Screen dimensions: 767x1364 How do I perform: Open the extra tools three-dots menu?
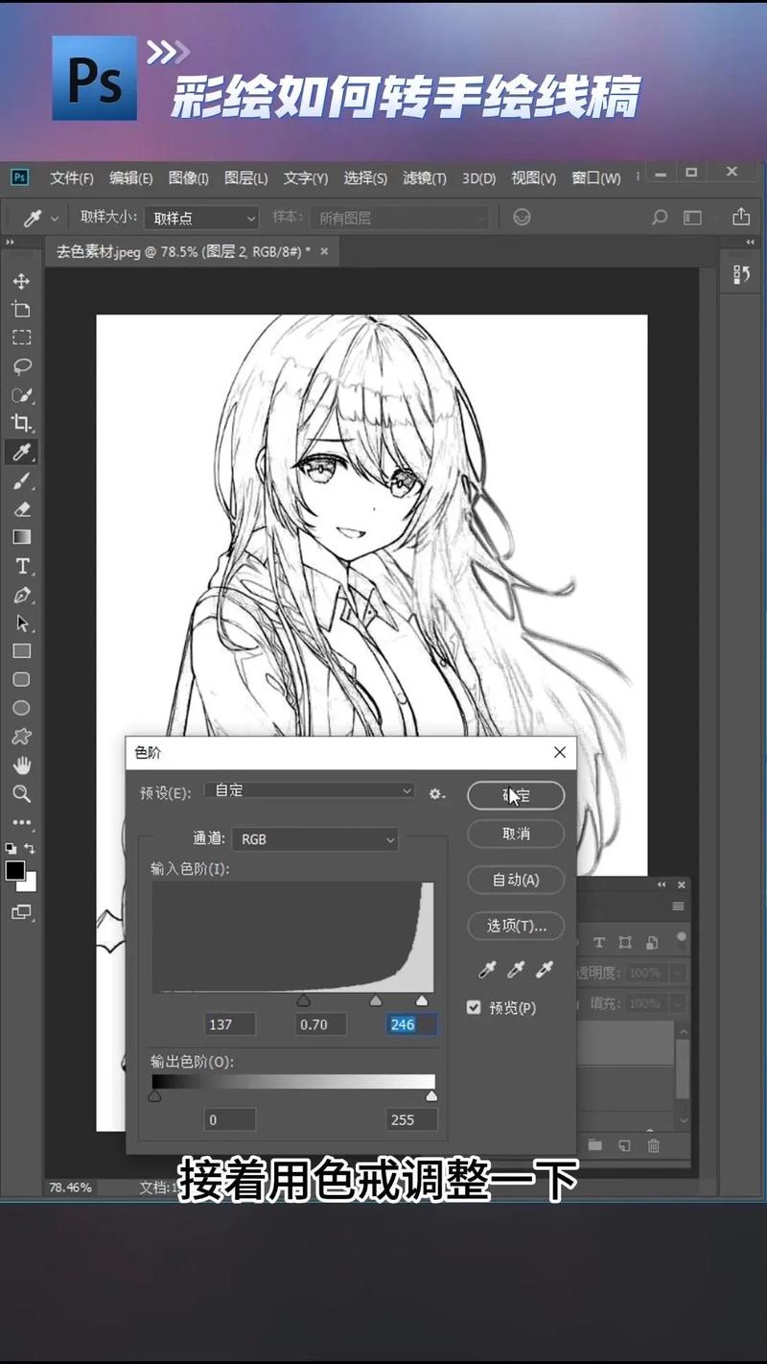(21, 822)
